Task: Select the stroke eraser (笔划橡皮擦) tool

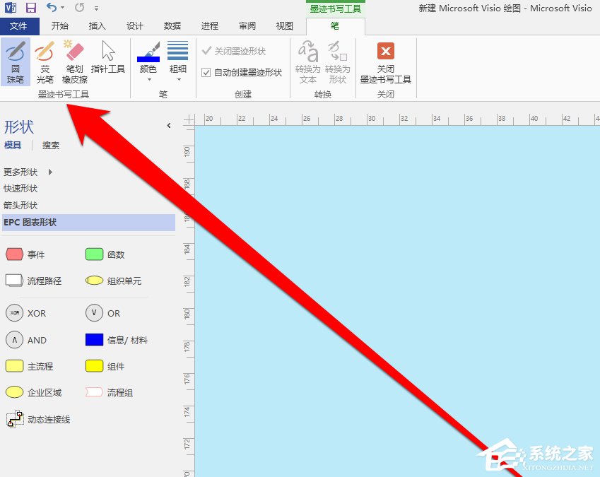Action: tap(74, 60)
